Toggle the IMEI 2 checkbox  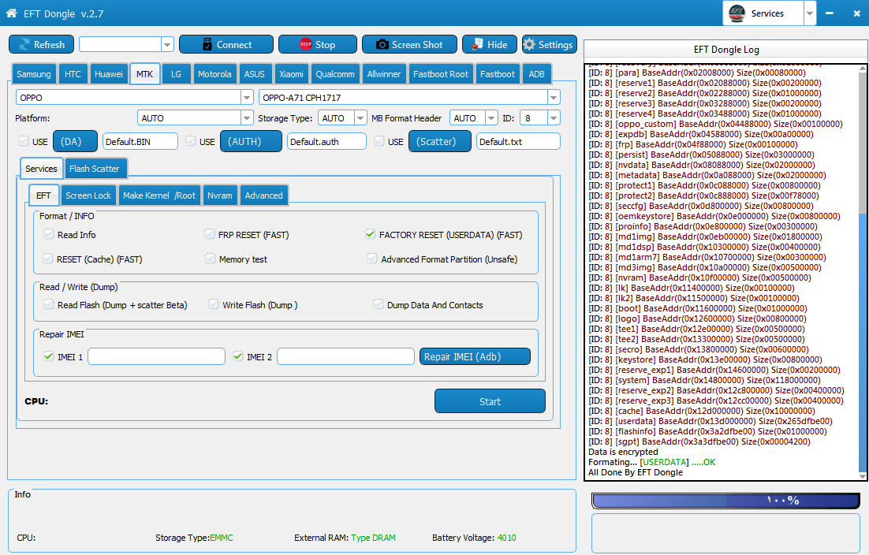click(x=238, y=356)
